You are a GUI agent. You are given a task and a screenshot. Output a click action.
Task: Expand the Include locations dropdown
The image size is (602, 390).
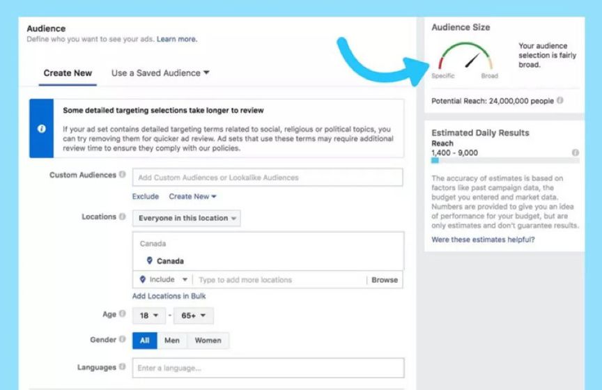click(x=164, y=279)
